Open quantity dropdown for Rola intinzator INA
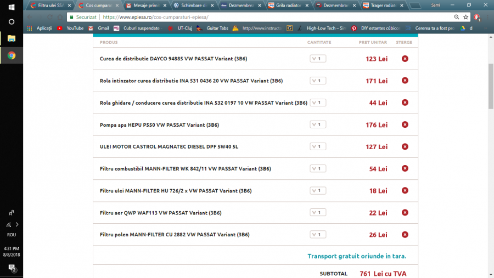The image size is (494, 278). pyautogui.click(x=318, y=81)
